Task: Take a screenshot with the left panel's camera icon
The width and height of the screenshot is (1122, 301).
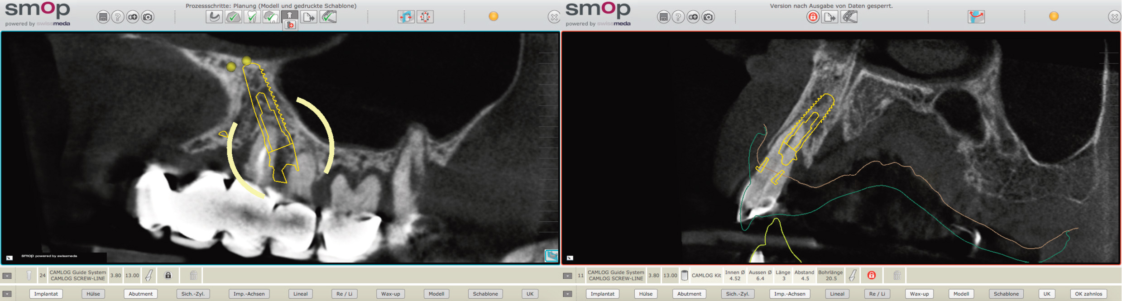Action: [x=148, y=17]
